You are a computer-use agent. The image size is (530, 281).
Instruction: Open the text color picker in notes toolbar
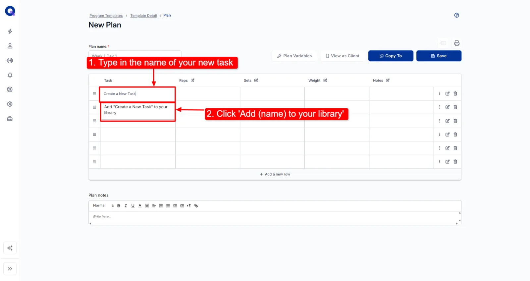140,206
